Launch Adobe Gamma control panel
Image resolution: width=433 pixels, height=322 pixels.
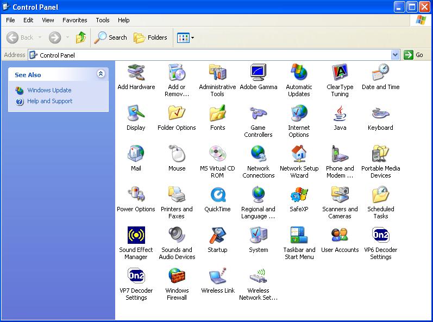point(258,73)
